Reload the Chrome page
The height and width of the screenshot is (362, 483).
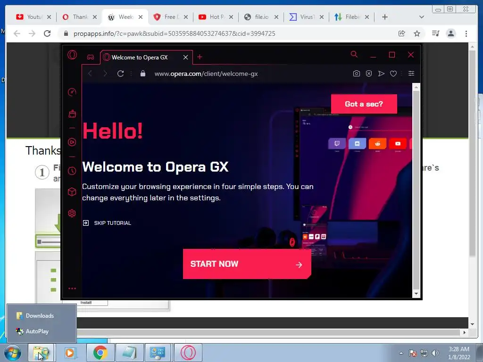[x=47, y=33]
